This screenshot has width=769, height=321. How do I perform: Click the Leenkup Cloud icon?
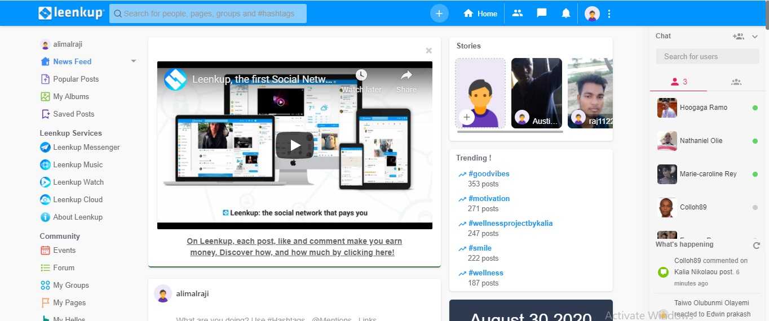click(45, 199)
